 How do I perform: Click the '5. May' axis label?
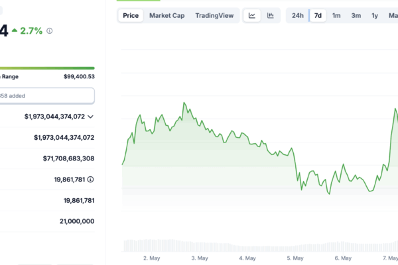[x=295, y=258]
